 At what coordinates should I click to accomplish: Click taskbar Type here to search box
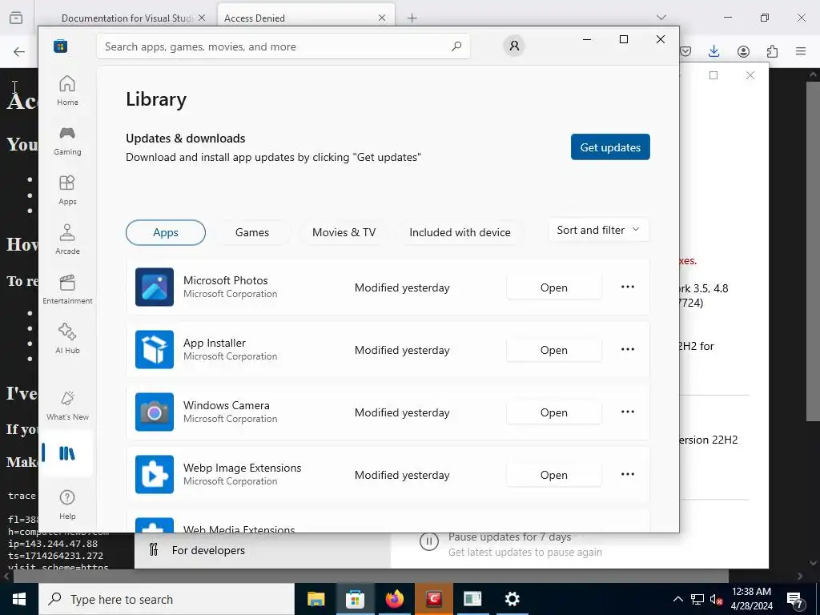click(167, 599)
